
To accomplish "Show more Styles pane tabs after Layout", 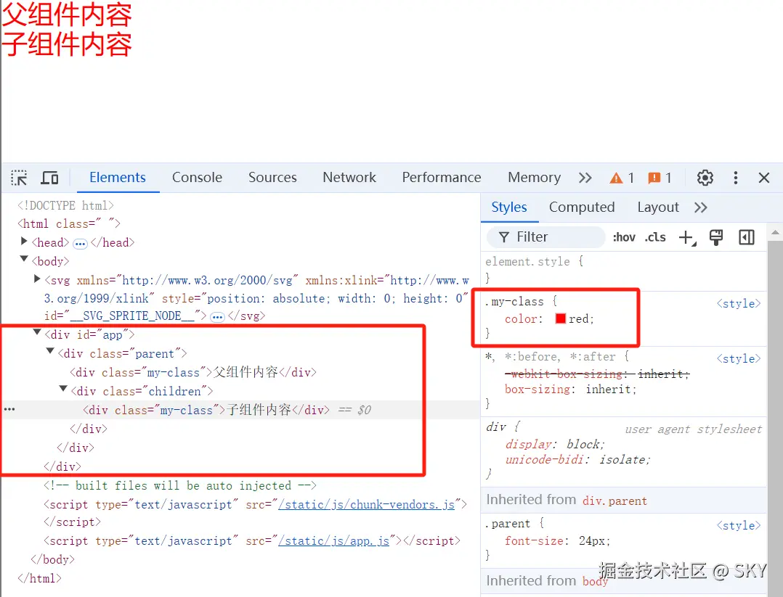I will click(x=701, y=207).
